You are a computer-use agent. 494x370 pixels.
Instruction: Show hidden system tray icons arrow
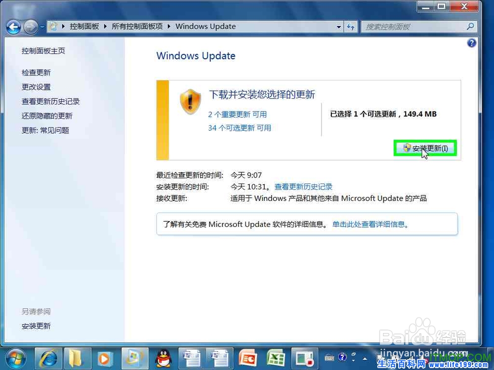tap(365, 358)
